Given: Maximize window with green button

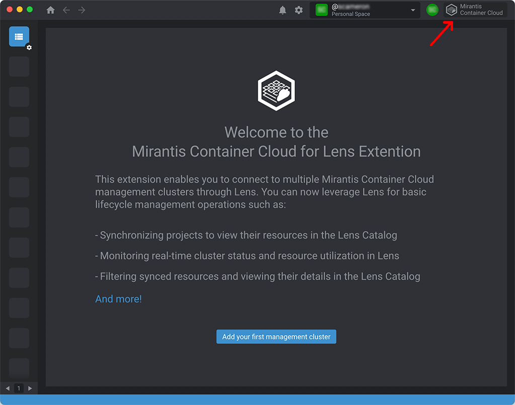Looking at the screenshot, I should point(30,9).
